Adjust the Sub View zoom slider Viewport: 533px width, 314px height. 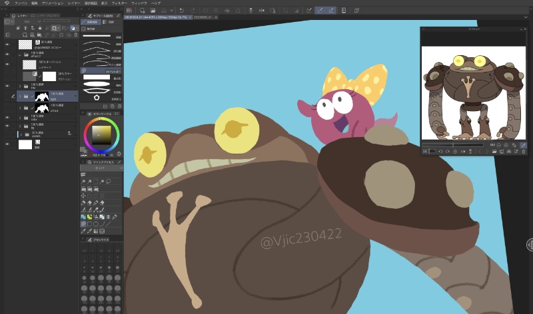[x=453, y=145]
